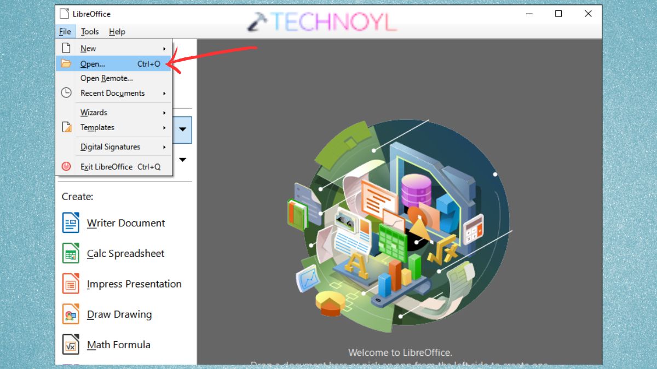Click the open folder icon
Screen dimensions: 657x369
(x=66, y=63)
